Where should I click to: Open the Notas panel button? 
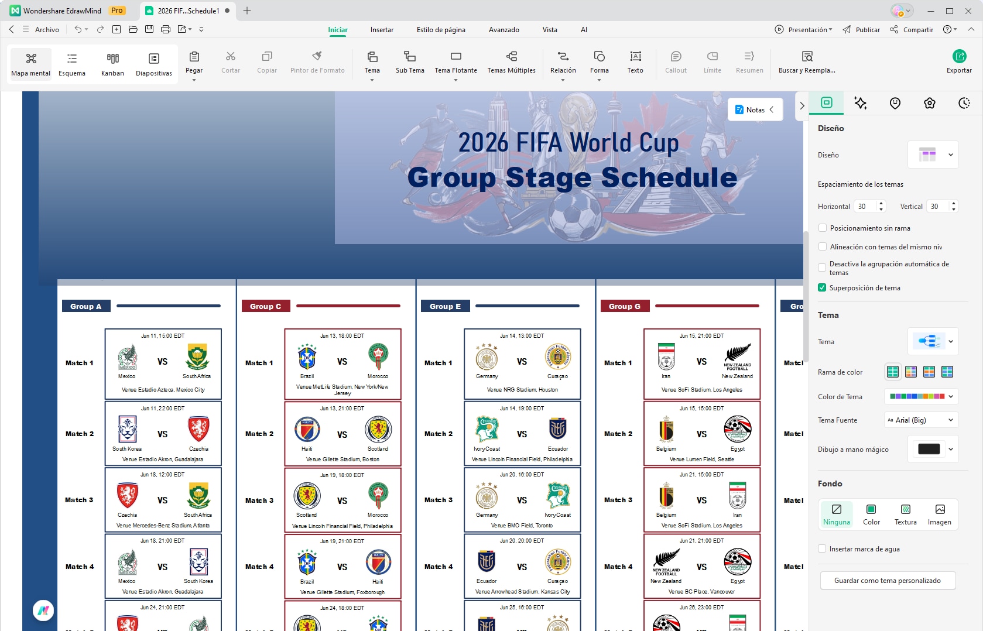[x=755, y=109]
